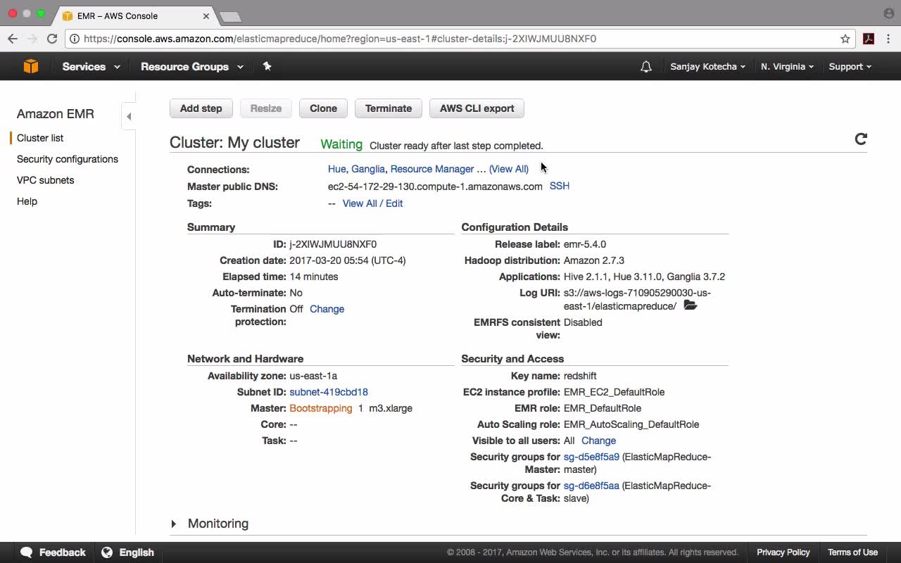Click the pin shortcut icon in AWS navbar
This screenshot has width=901, height=563.
(267, 66)
